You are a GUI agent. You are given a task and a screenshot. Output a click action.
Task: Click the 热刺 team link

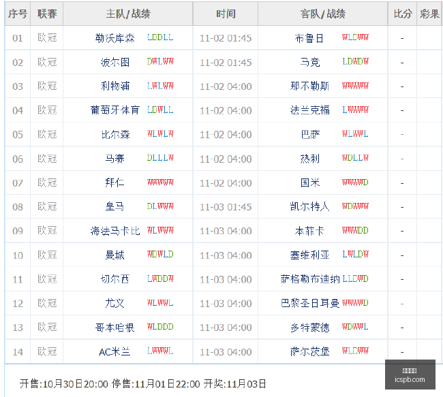point(310,159)
